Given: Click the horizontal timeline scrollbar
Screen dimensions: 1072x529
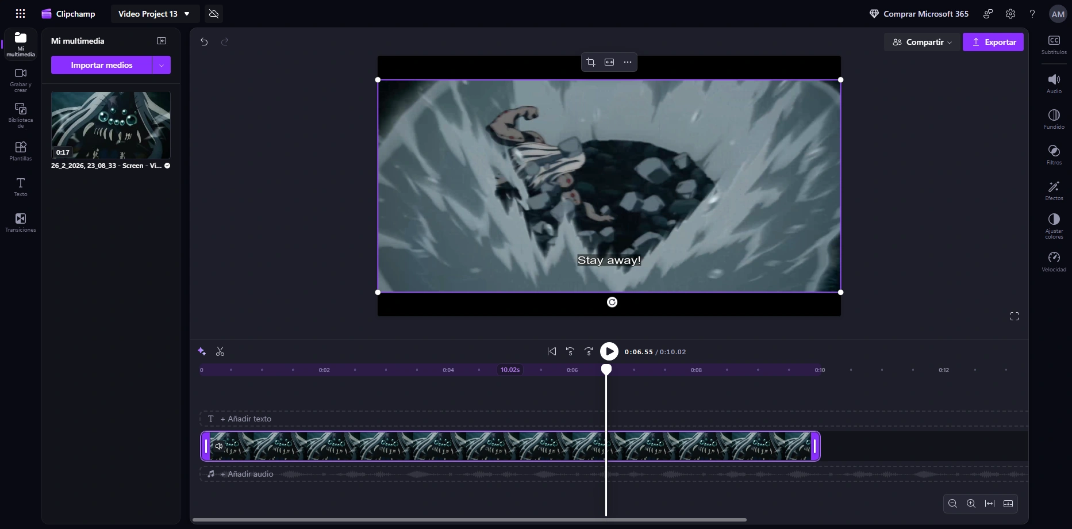Looking at the screenshot, I should (469, 520).
